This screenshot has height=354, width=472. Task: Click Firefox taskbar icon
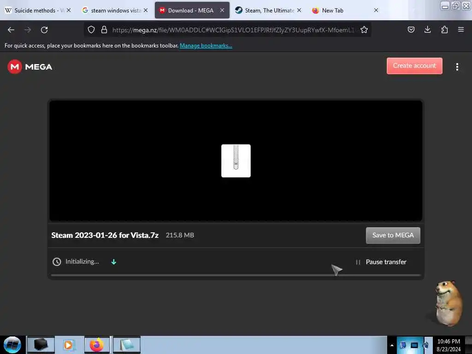click(x=97, y=345)
